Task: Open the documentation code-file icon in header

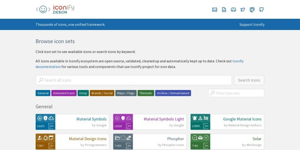Action: pos(224,10)
